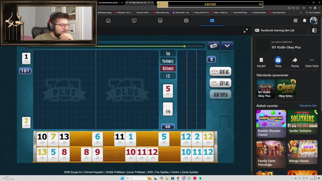Open Tüm Yer İşaretleri folder
The height and width of the screenshot is (181, 322).
pos(313,13)
